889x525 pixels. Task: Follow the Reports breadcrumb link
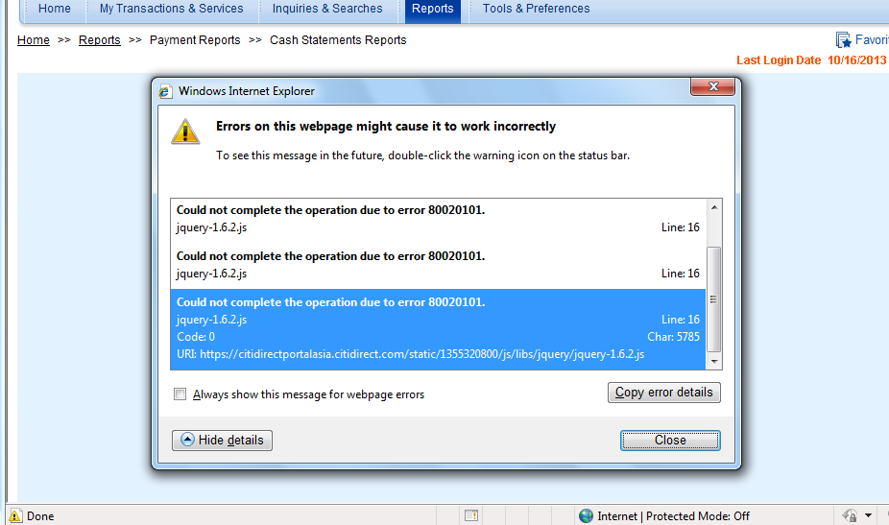click(99, 40)
